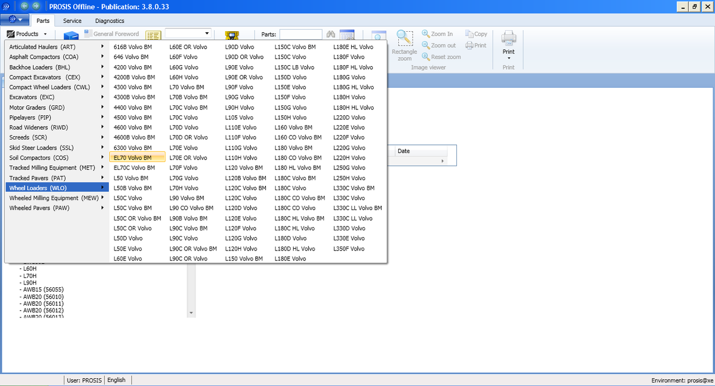Screen dimensions: 715x386
Task: Open the Print dropdown arrow
Action: point(508,58)
